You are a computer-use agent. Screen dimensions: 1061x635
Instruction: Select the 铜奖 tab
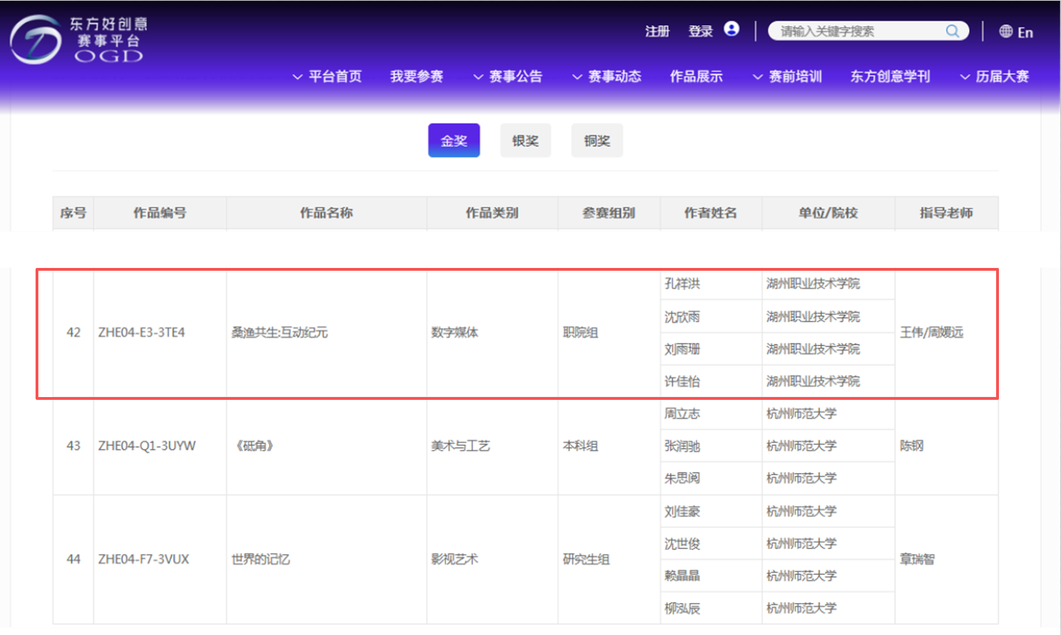[597, 140]
